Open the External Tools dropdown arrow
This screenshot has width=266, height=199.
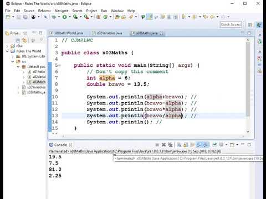pyautogui.click(x=91, y=17)
